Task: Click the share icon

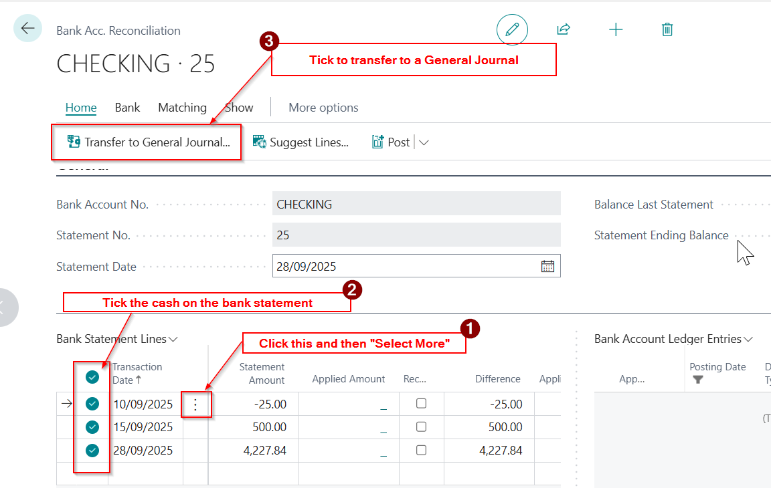Action: click(564, 29)
